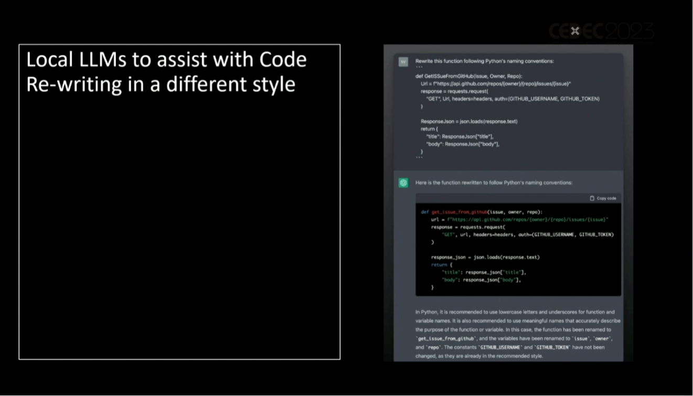Viewport: 693px width, 396px height.
Task: Click the slide title line 'Re-writing in a different style'
Action: click(x=161, y=84)
